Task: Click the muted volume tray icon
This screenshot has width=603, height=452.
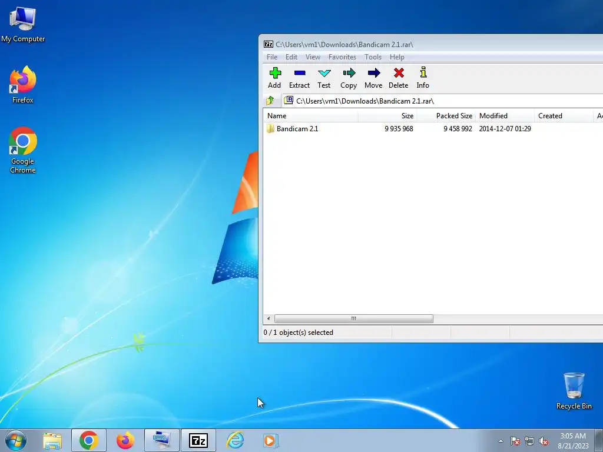Action: tap(544, 441)
